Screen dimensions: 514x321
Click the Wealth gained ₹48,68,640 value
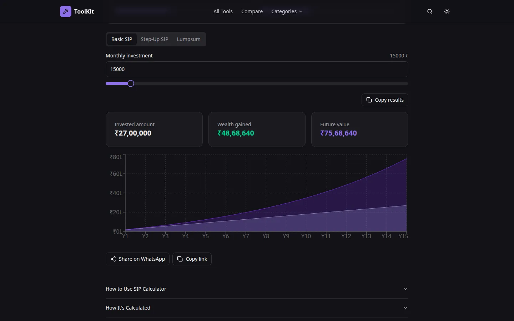point(236,133)
